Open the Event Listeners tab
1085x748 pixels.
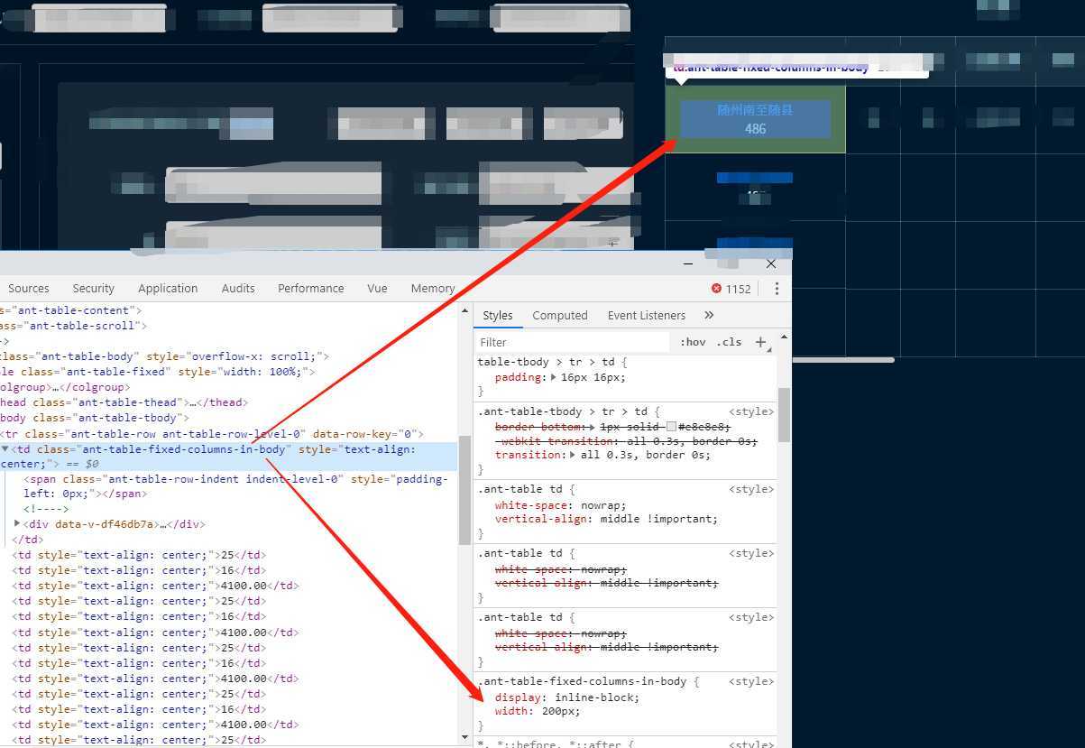point(646,315)
